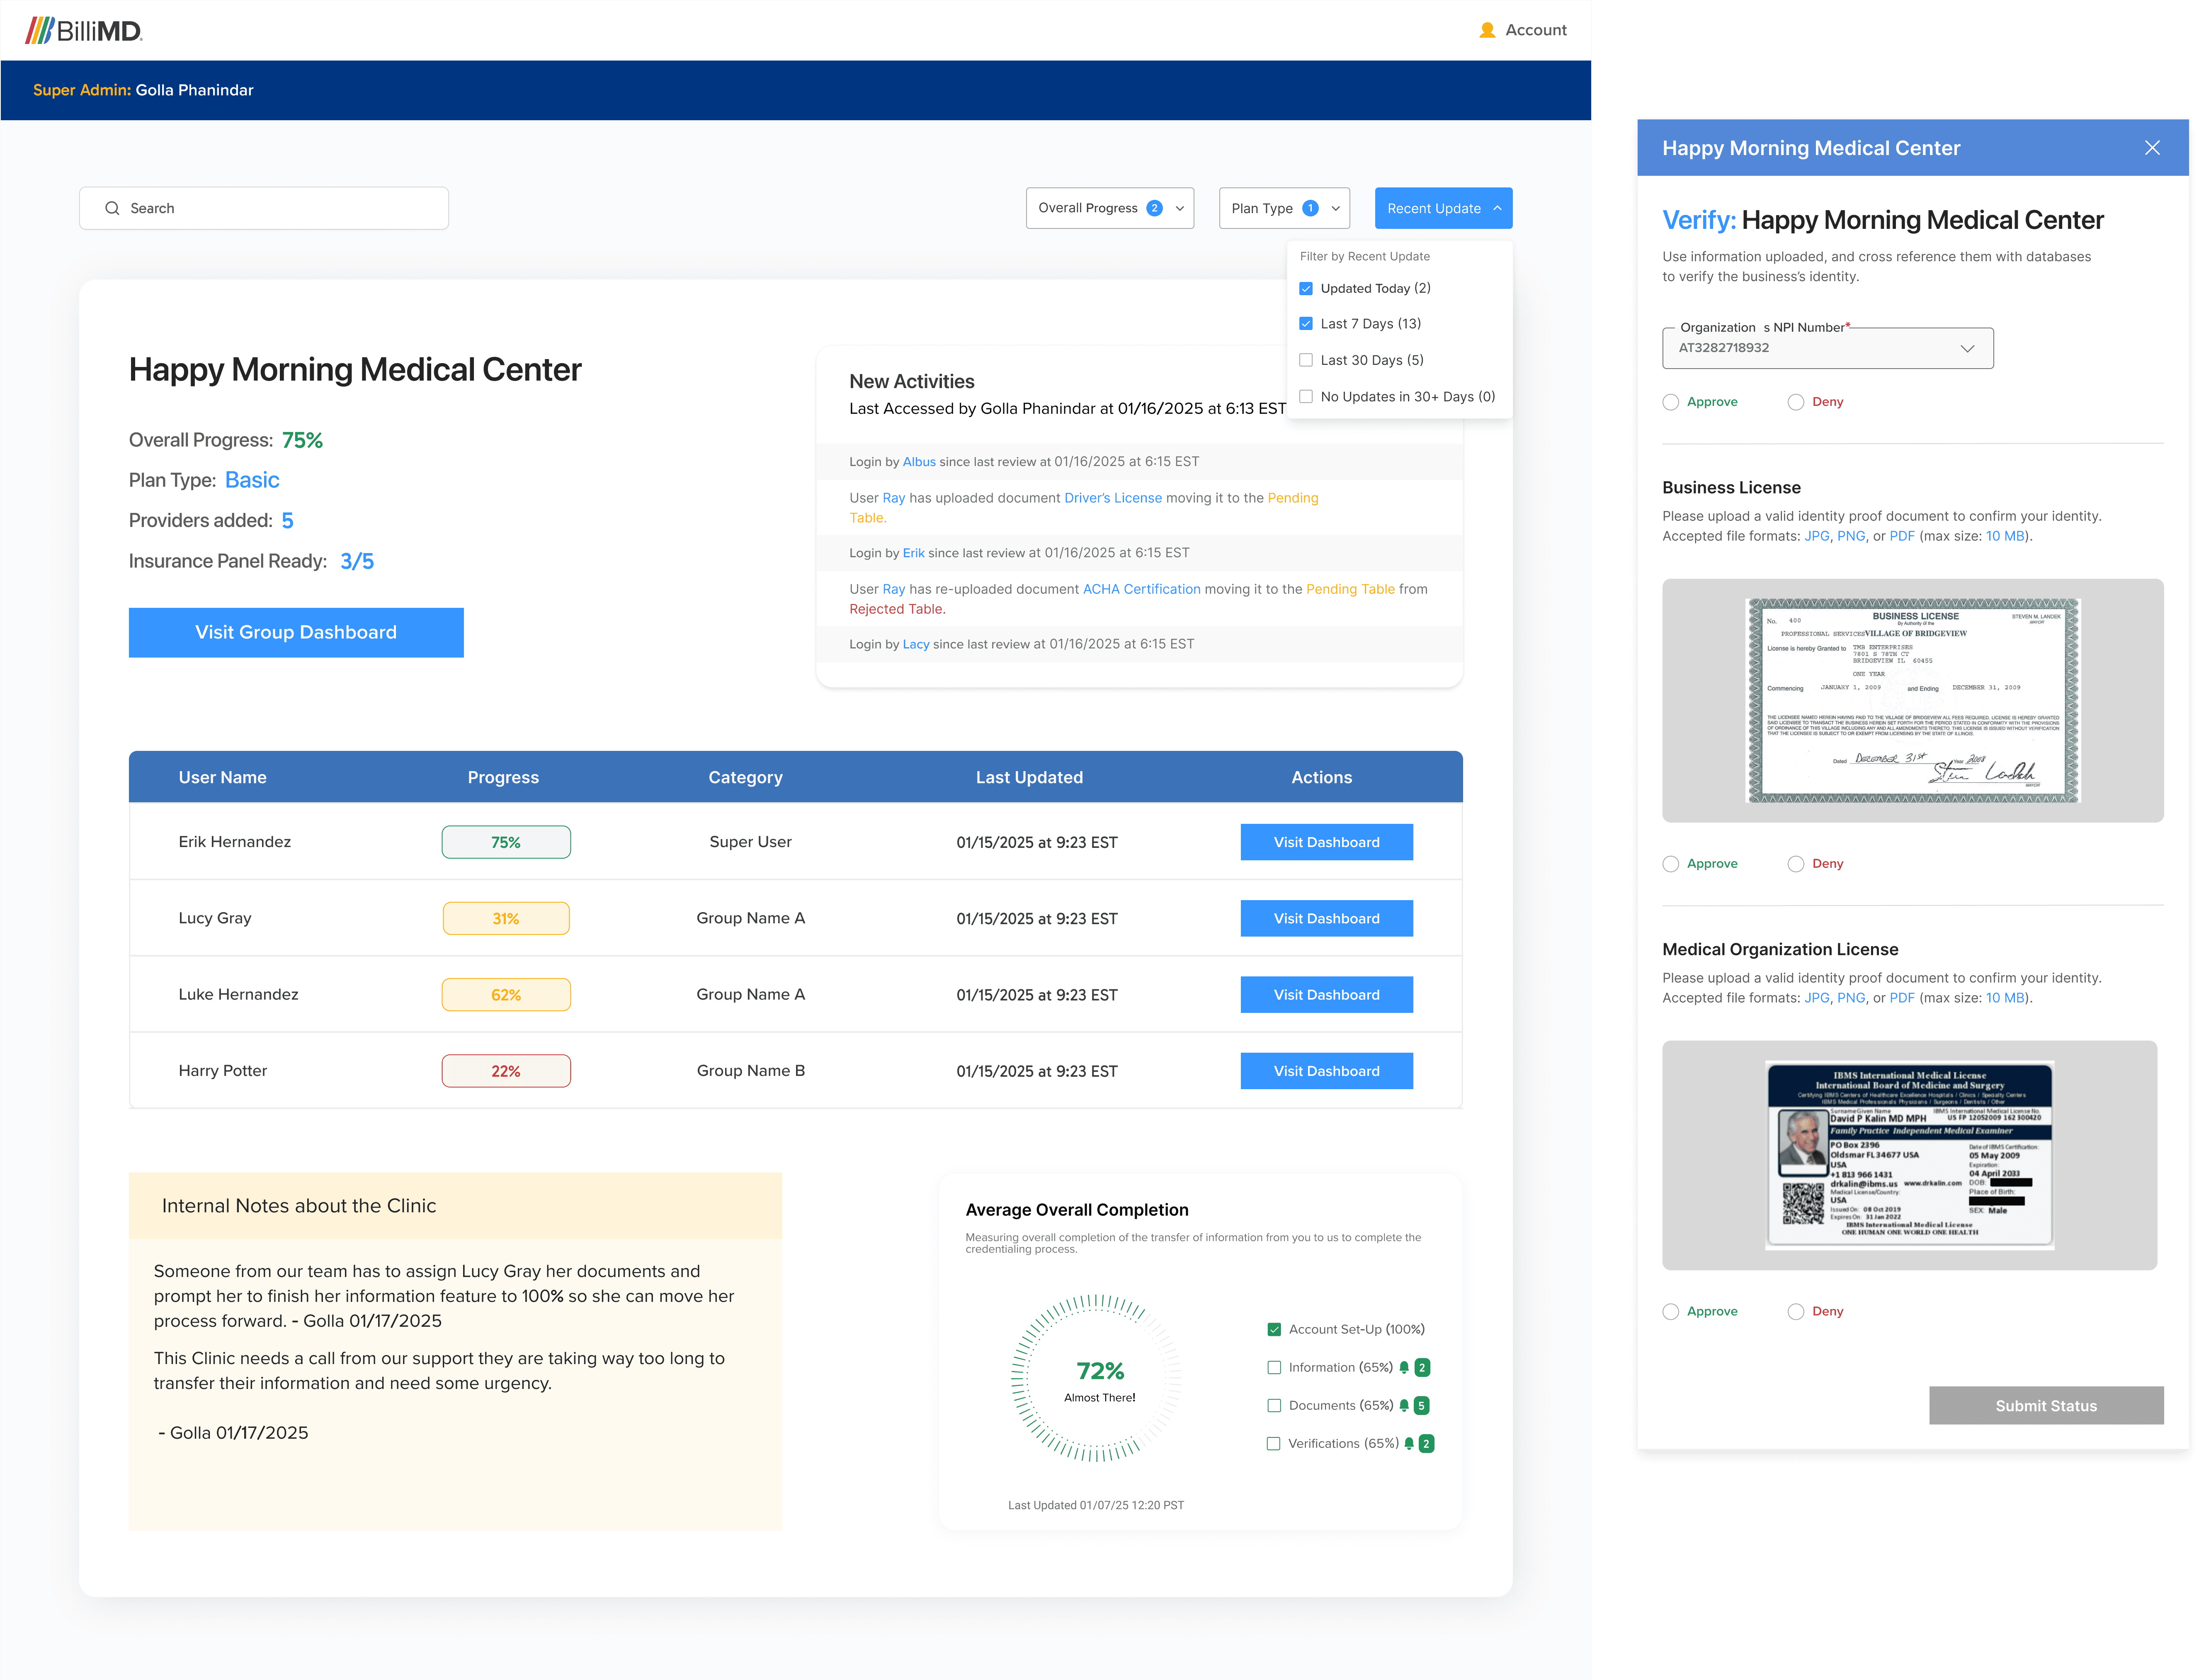Enable the Last 30 Days filter

[1305, 359]
